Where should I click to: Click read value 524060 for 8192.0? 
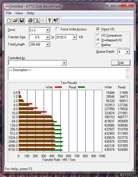123,150
